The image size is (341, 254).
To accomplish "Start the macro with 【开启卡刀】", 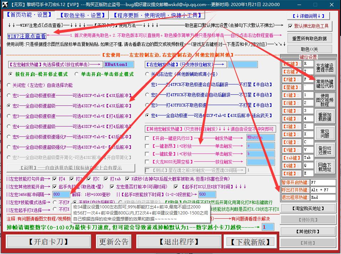I will 49,242.
